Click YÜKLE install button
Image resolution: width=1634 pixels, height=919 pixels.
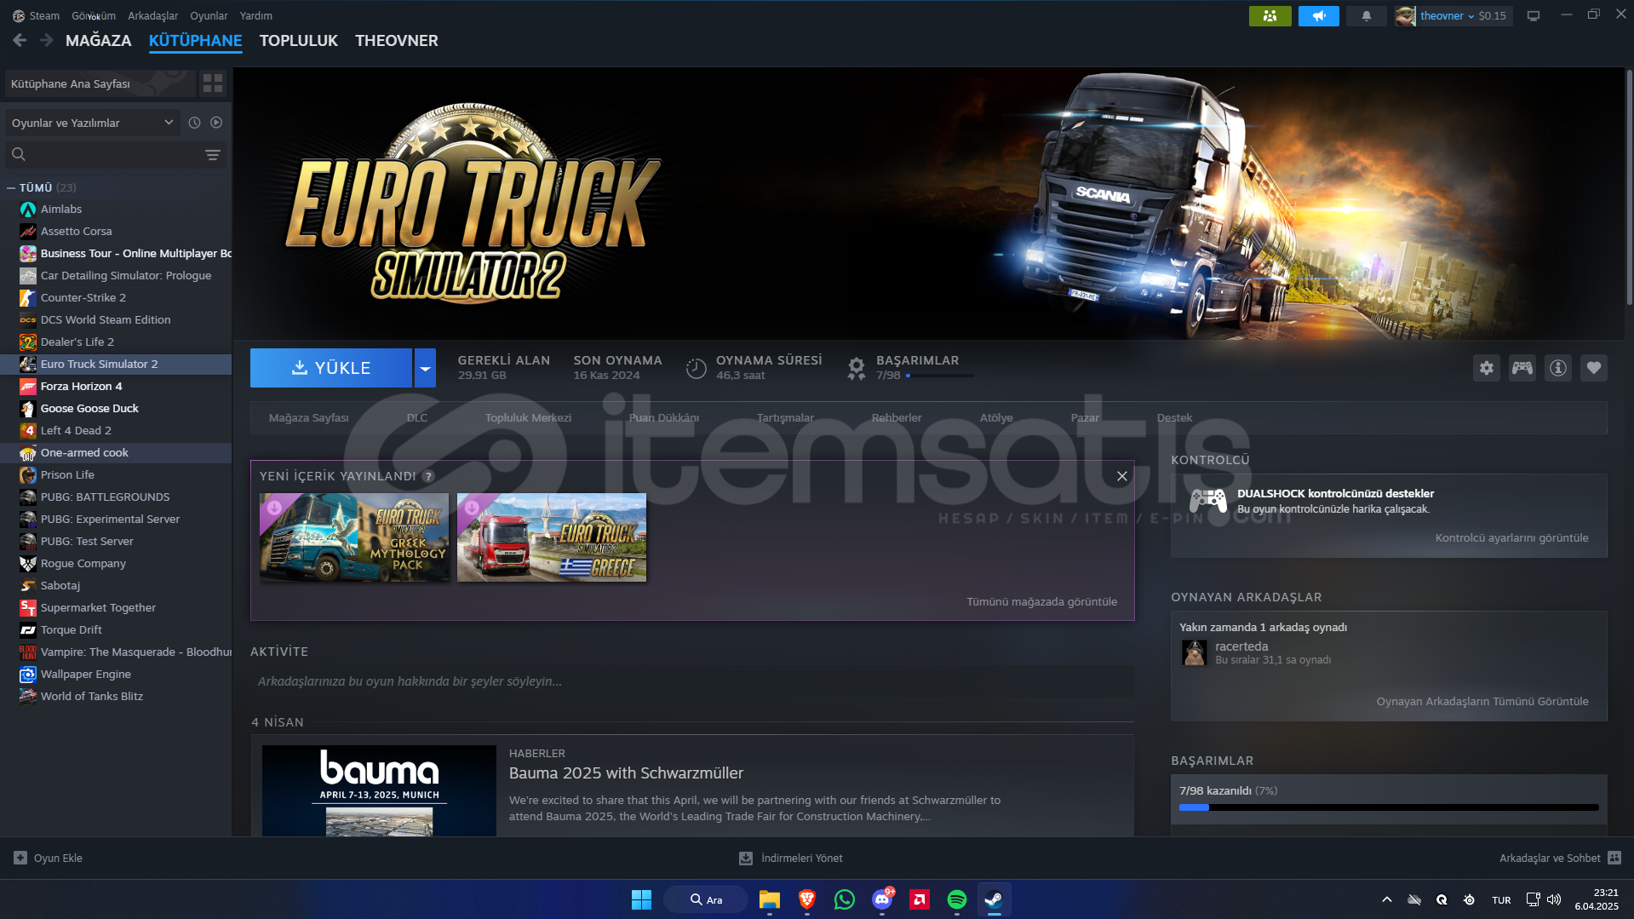pos(331,368)
